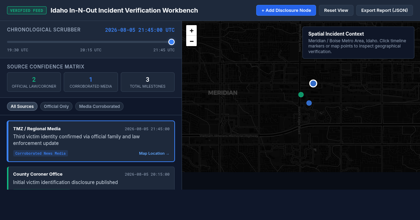Screen dimensions: 420x220
Task: Export report as JSON
Action: pos(384,10)
